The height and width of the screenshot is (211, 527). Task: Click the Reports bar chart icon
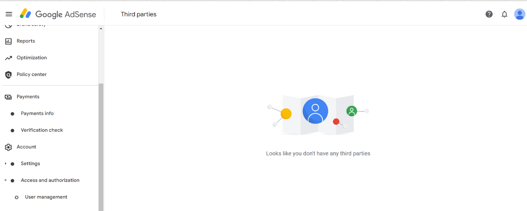(8, 41)
